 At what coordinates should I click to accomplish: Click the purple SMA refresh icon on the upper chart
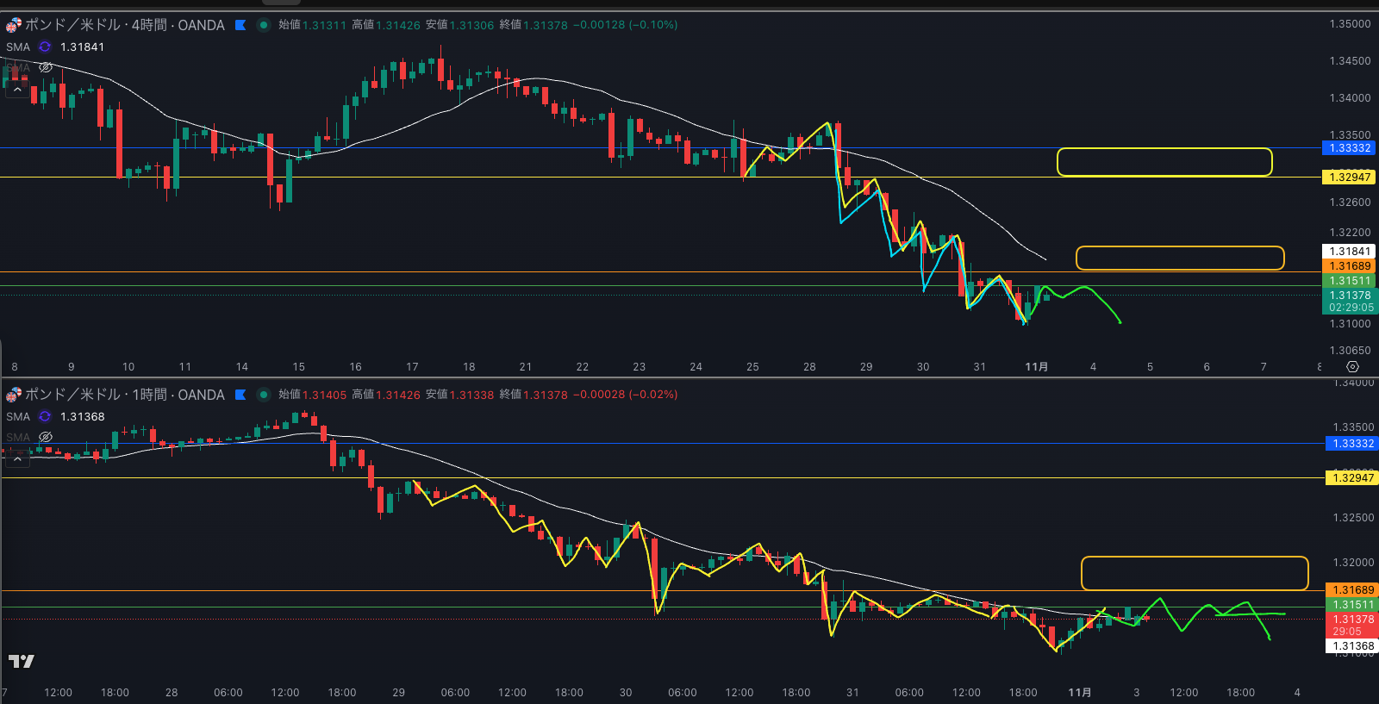tap(45, 47)
